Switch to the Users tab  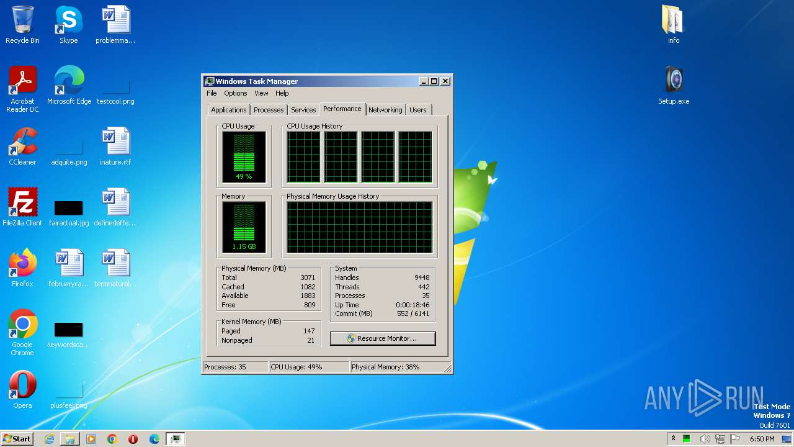coord(418,110)
